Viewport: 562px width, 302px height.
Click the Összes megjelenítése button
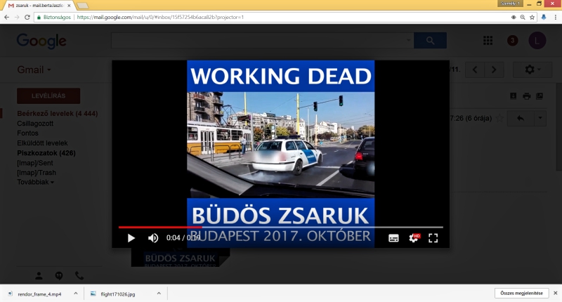[x=521, y=293]
